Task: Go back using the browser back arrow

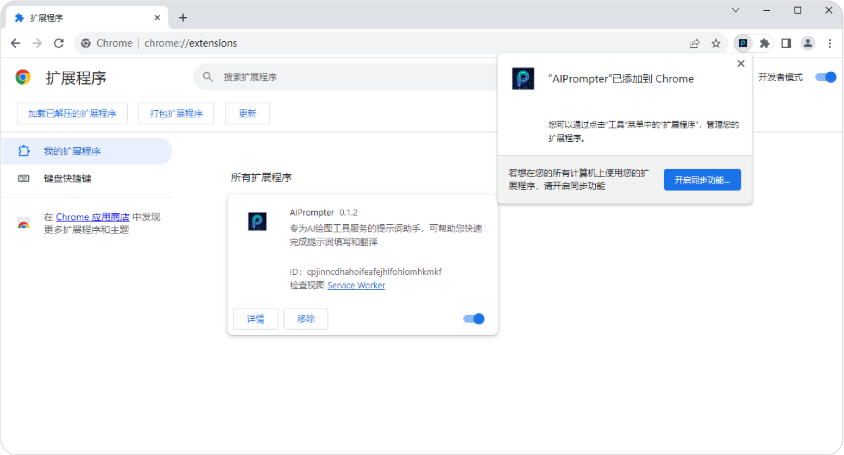Action: 15,43
